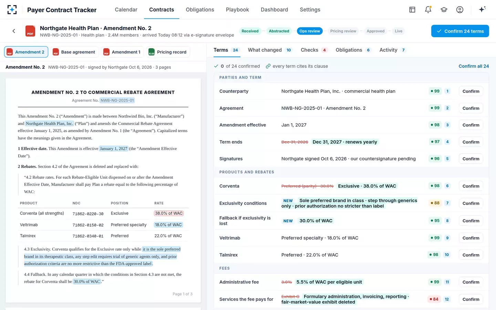The height and width of the screenshot is (310, 496).
Task: Click the link icon beside every term cites its clause
Action: [x=268, y=66]
